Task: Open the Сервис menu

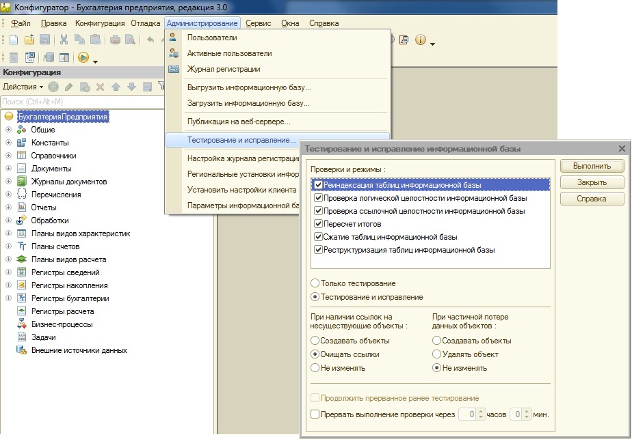Action: pos(259,23)
